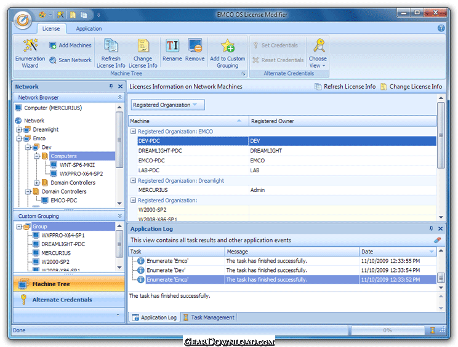The height and width of the screenshot is (347, 458).
Task: Expand the Dreamlight tree node
Action: point(19,129)
